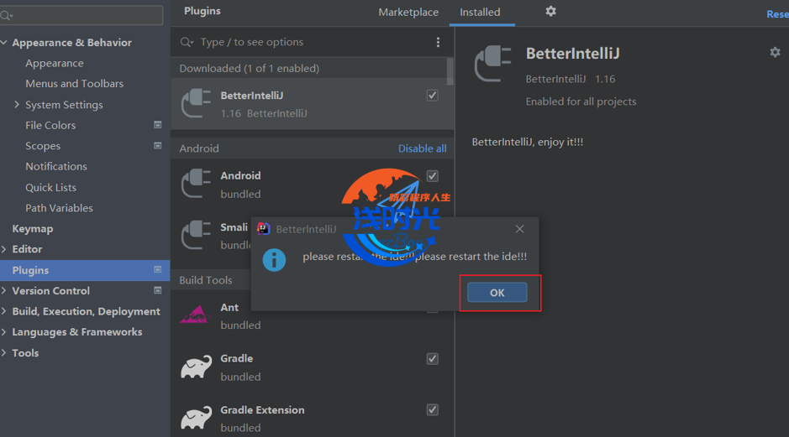Toggle the BetterIntelliJ plugin checkbox
Screen dimensions: 789x437
[432, 96]
